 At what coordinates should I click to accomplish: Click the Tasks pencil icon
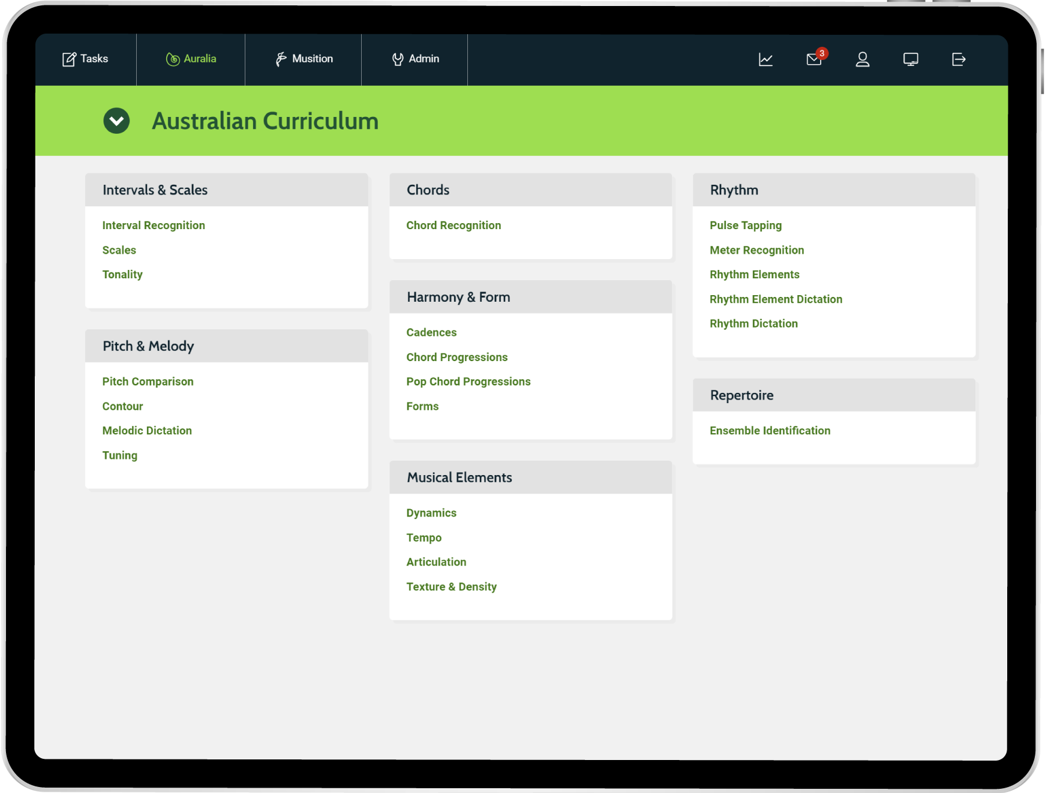(x=69, y=59)
